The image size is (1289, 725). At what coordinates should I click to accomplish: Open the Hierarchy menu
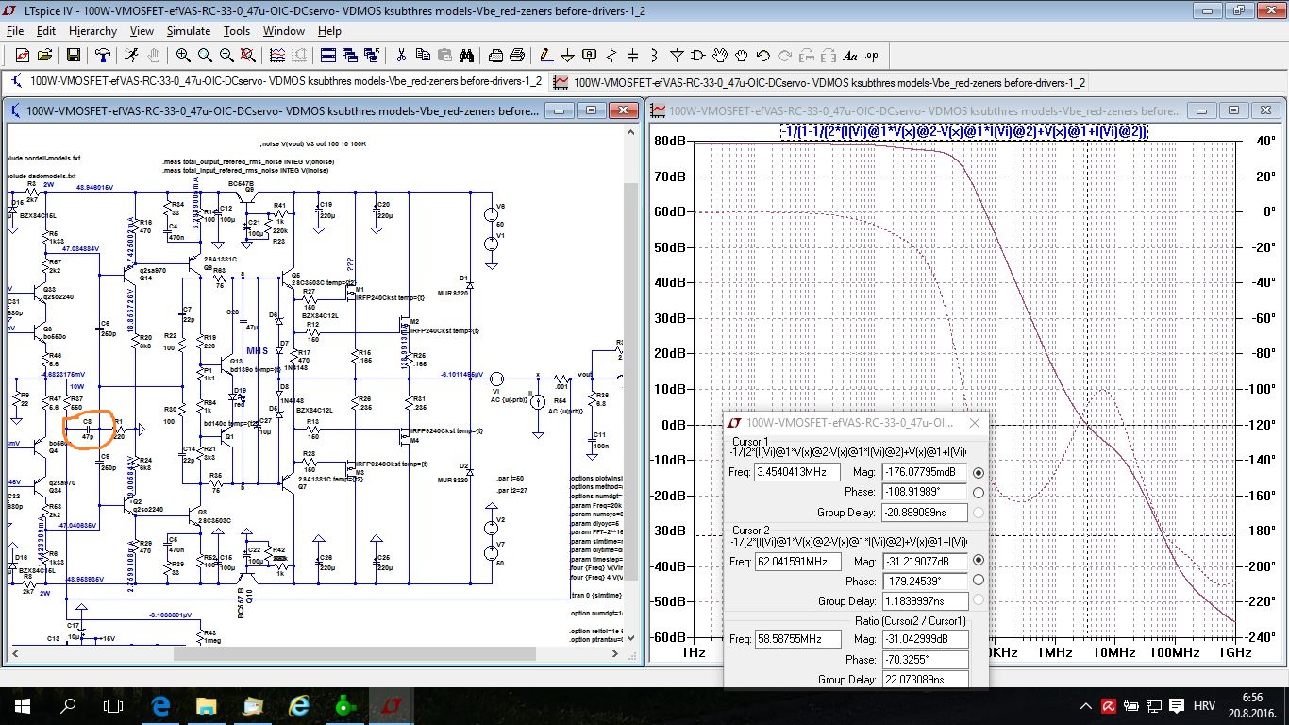point(92,31)
